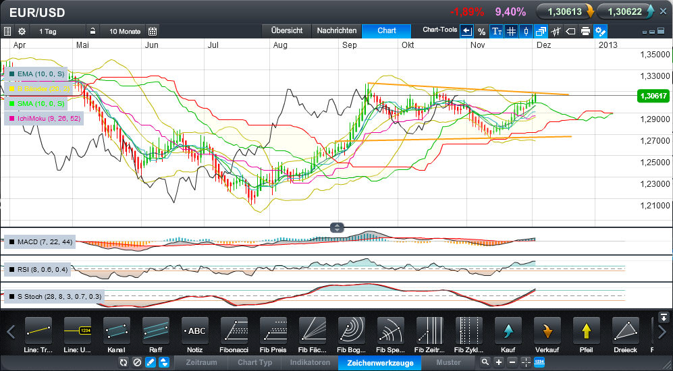Toggle the candlestick display button
This screenshot has height=371, width=673.
point(527,31)
